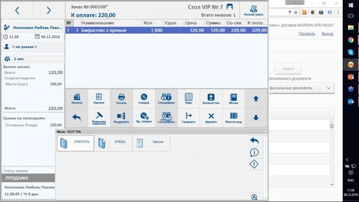Split the order with Разделить
The width and height of the screenshot is (359, 202).
coord(121,118)
